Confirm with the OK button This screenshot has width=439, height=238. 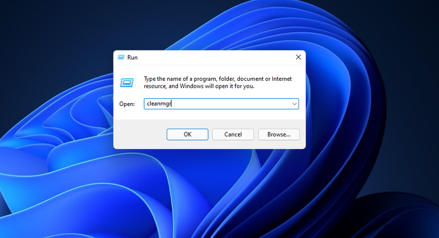pos(187,134)
